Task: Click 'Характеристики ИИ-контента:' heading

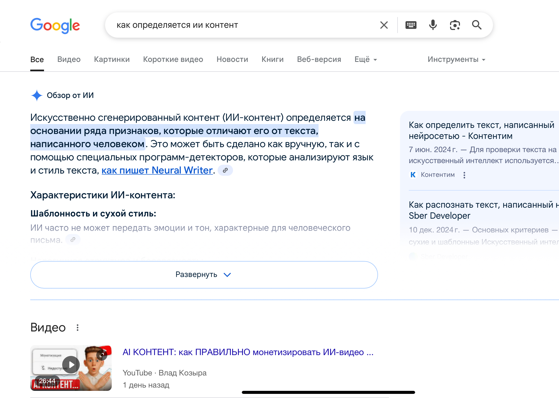Action: tap(103, 195)
